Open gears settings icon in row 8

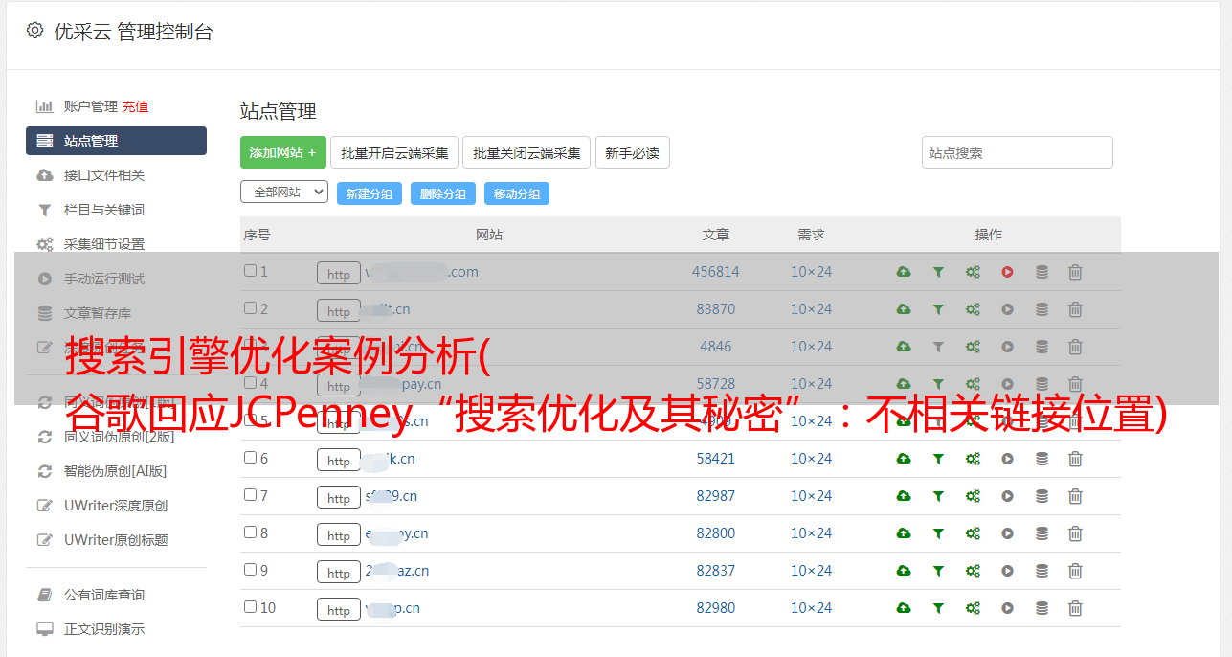[973, 533]
